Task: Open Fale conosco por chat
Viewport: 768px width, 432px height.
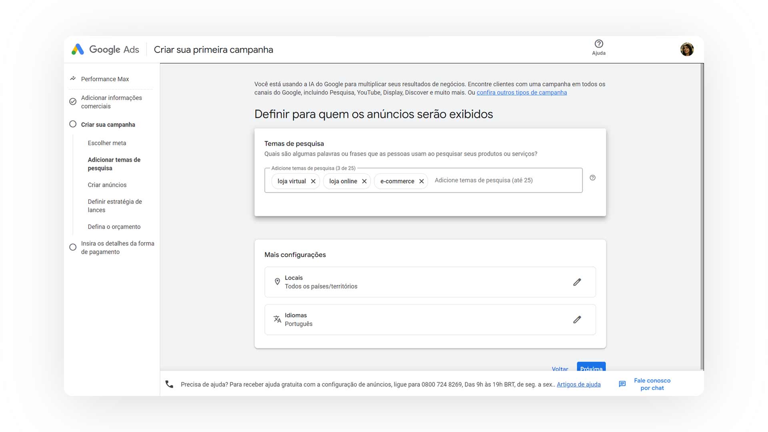Action: pyautogui.click(x=652, y=384)
